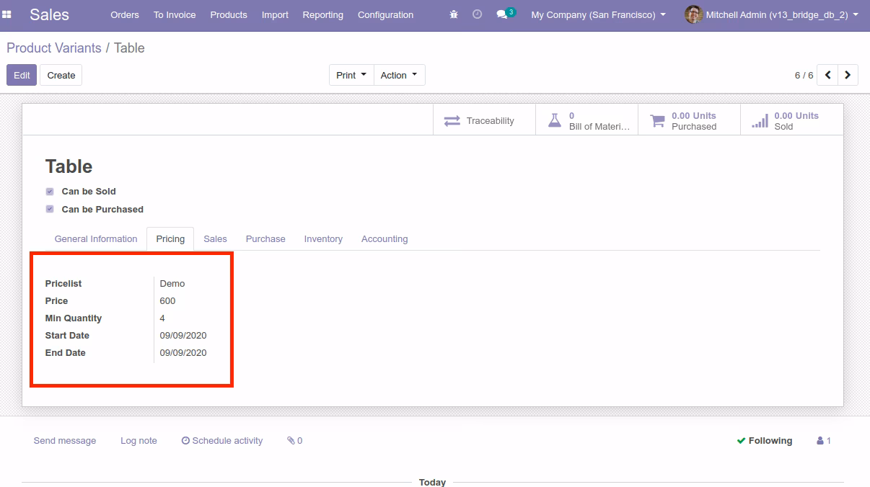Screen dimensions: 870x487
Task: Click the attachments paperclip icon
Action: (x=291, y=441)
